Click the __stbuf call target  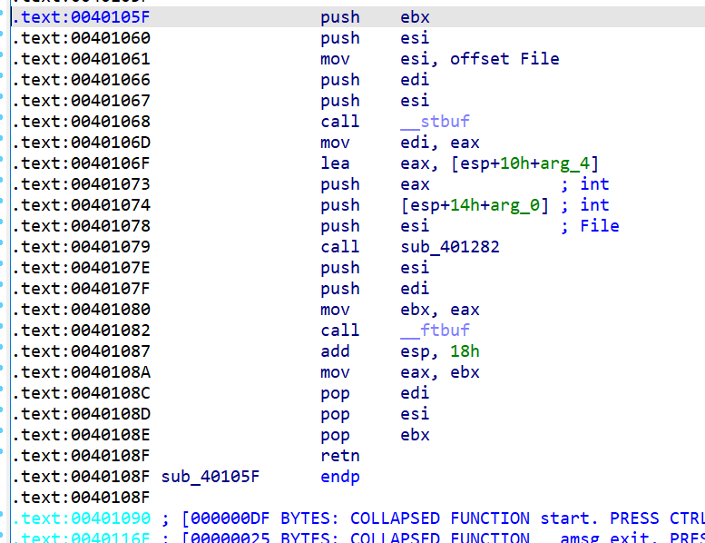435,122
